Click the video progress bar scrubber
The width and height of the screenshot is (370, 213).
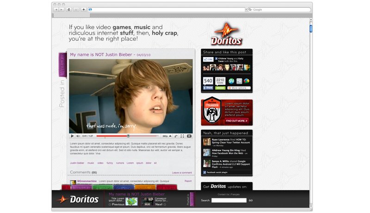point(128,136)
